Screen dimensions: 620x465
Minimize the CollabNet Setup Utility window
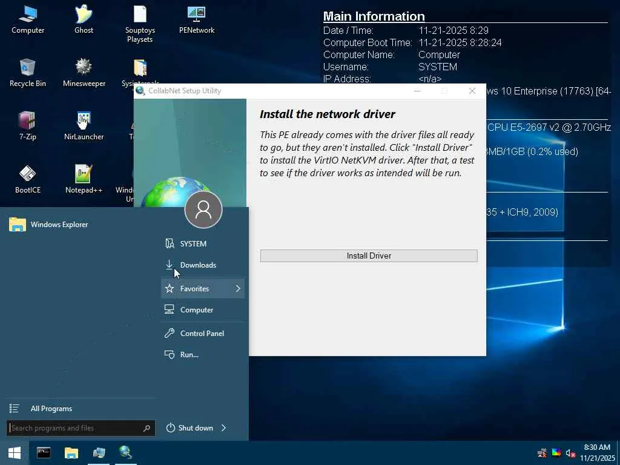(x=417, y=91)
